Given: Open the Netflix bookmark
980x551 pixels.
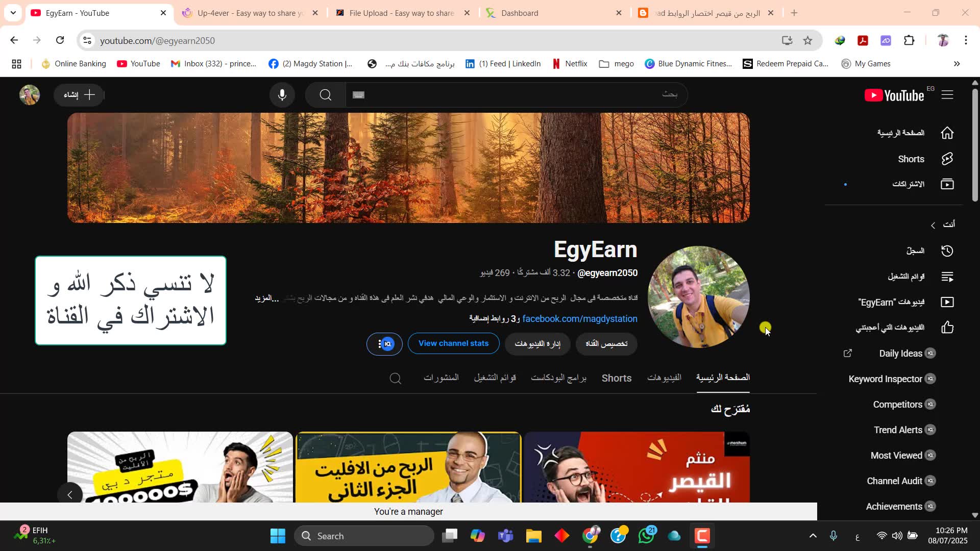Looking at the screenshot, I should (570, 64).
